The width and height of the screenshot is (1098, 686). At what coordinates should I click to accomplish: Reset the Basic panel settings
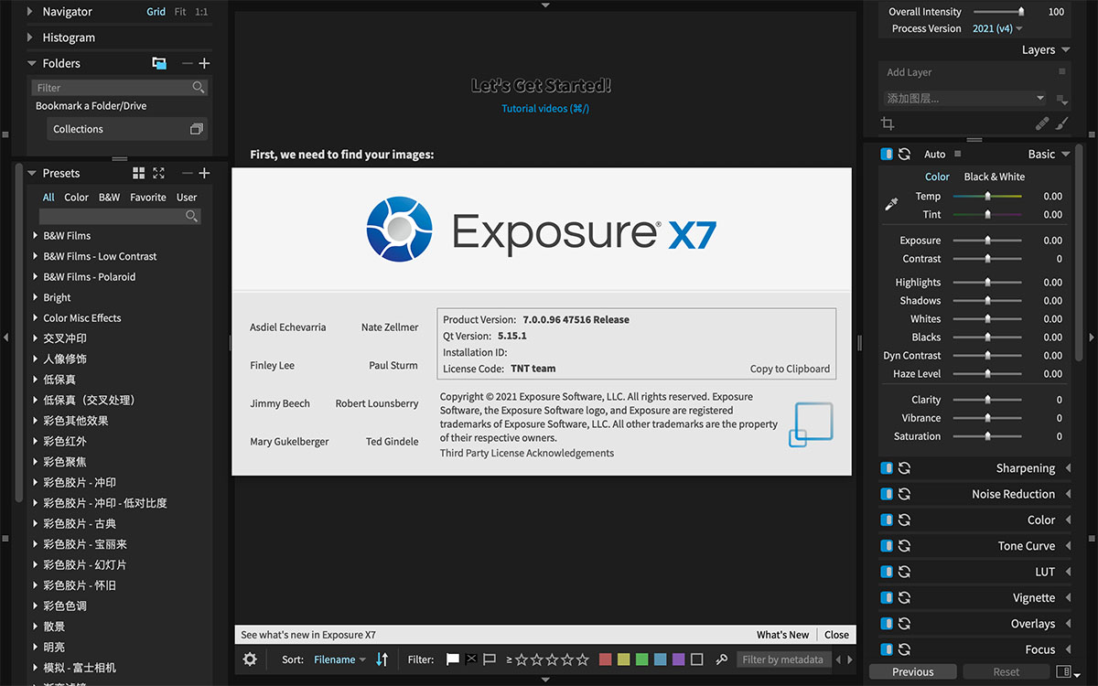pyautogui.click(x=904, y=155)
